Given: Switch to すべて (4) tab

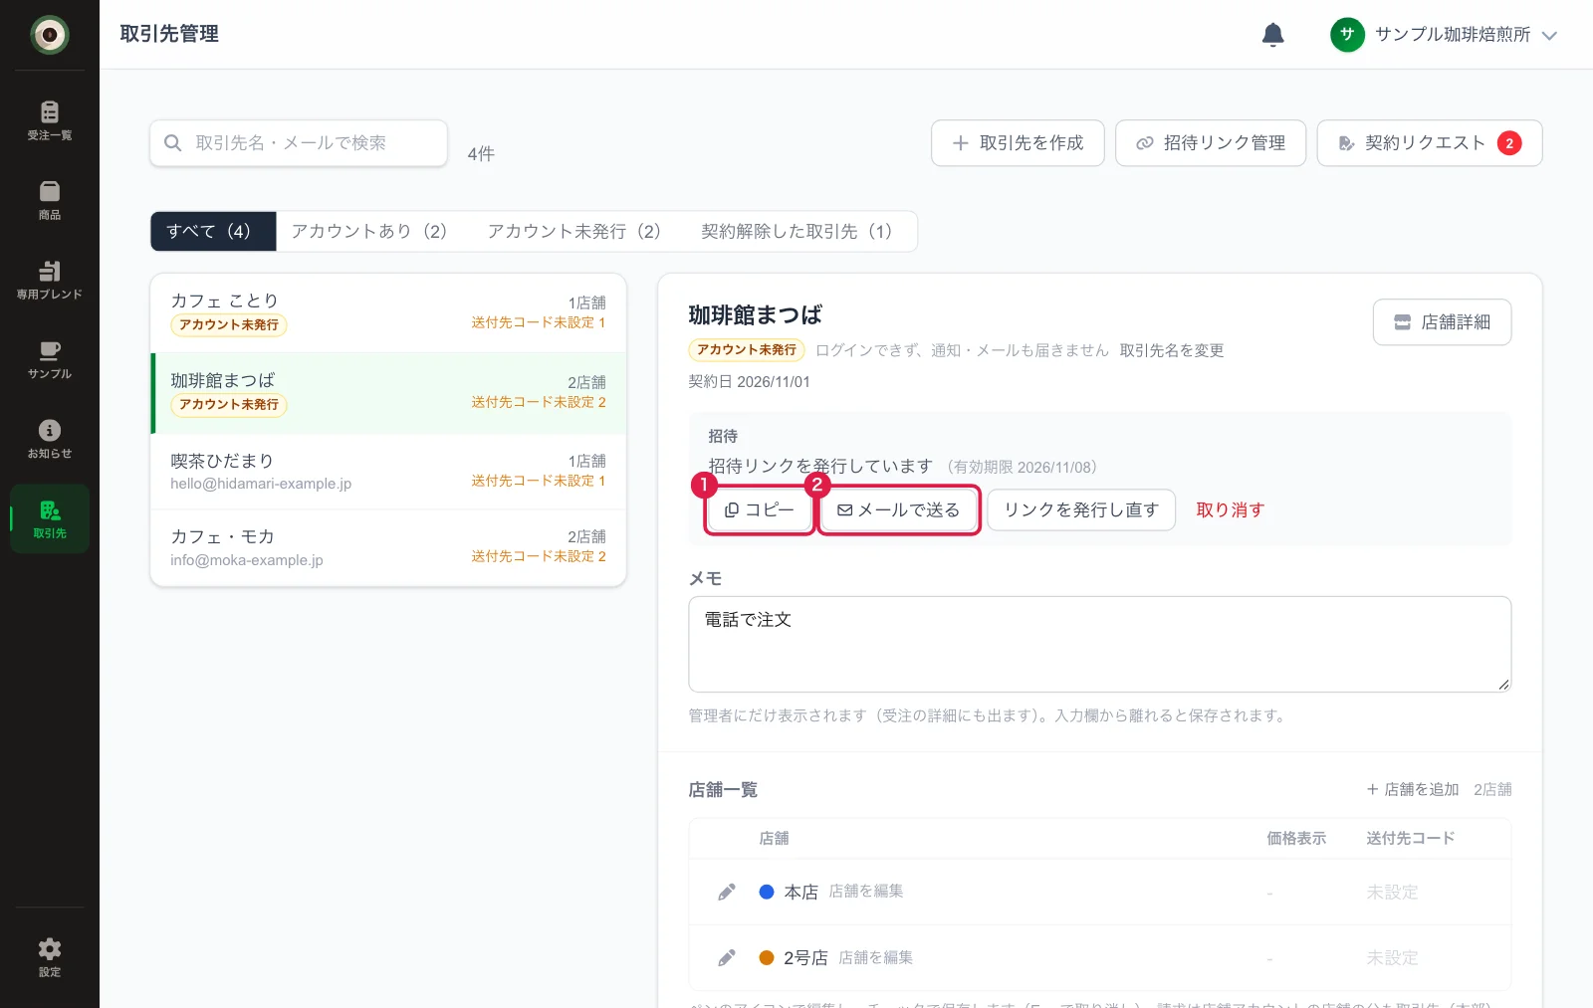Looking at the screenshot, I should [x=213, y=231].
